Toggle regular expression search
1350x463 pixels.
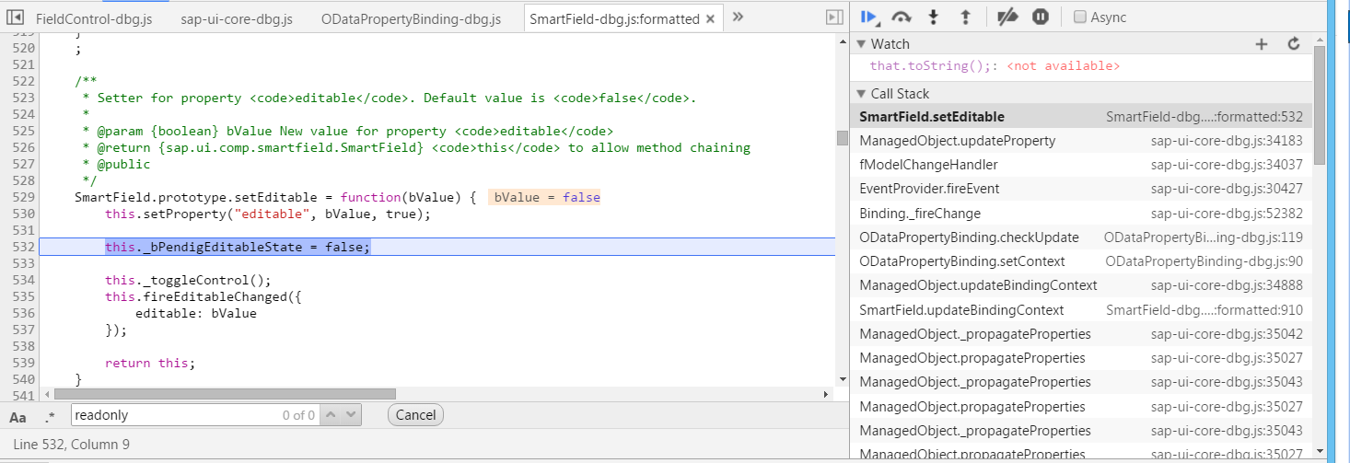tap(50, 417)
